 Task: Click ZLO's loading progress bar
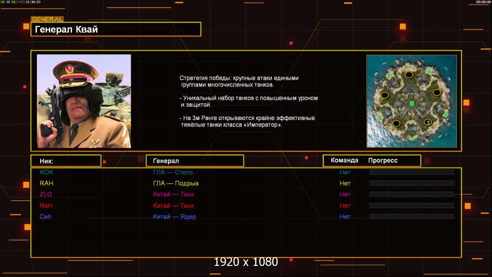[x=412, y=194]
